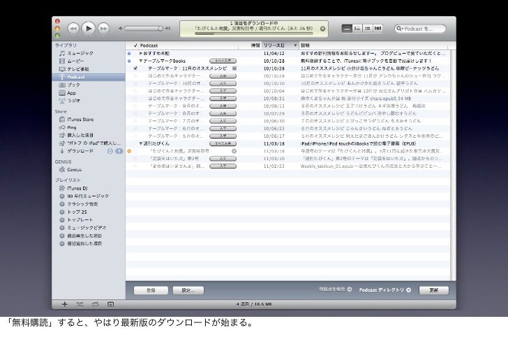508x360 pixels.
Task: Skip to the previous track
Action: pos(73,29)
